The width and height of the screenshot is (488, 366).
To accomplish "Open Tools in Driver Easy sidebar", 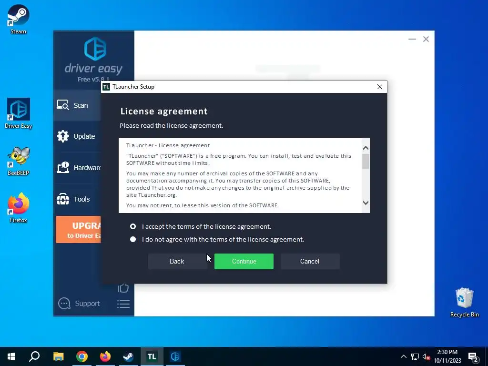I will tap(78, 199).
